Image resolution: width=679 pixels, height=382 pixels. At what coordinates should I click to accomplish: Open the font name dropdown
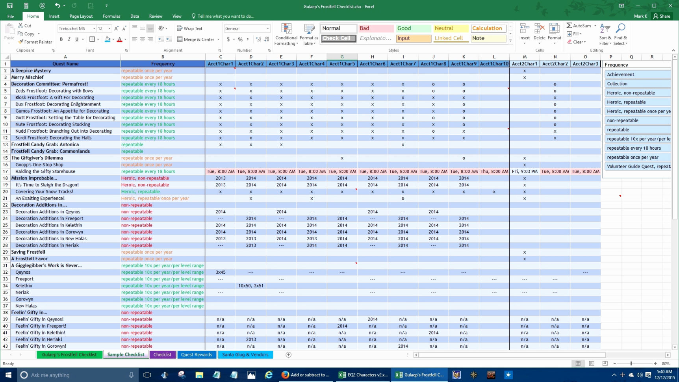95,28
